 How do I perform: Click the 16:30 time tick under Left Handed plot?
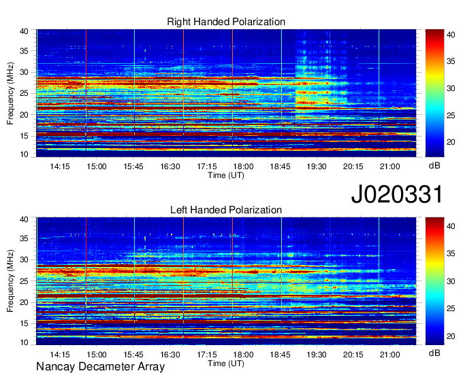click(170, 355)
